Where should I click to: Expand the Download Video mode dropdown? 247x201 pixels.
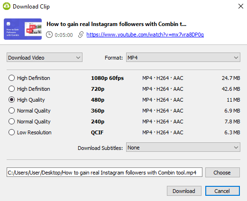45,57
